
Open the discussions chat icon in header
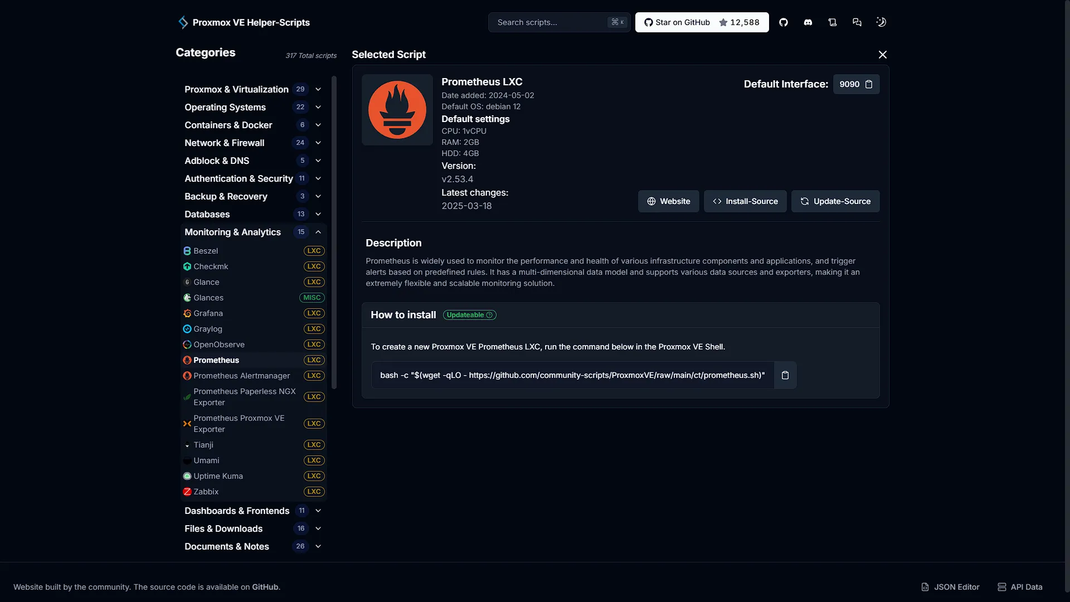tap(857, 22)
